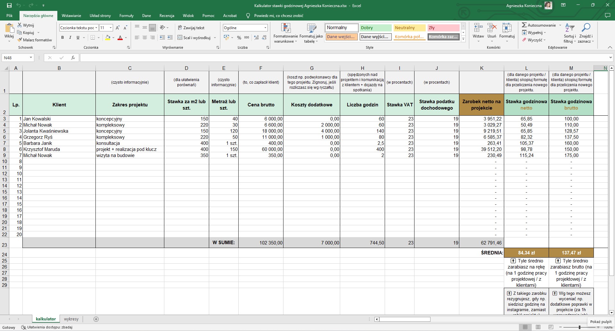Switch to the wykresy sheet tab
The height and width of the screenshot is (331, 615).
coord(71,319)
